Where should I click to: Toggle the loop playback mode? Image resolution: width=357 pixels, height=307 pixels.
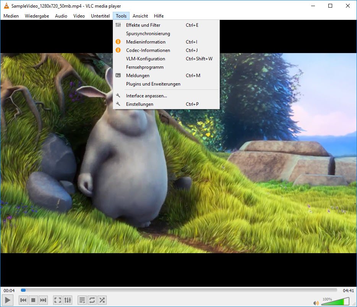pyautogui.click(x=92, y=300)
